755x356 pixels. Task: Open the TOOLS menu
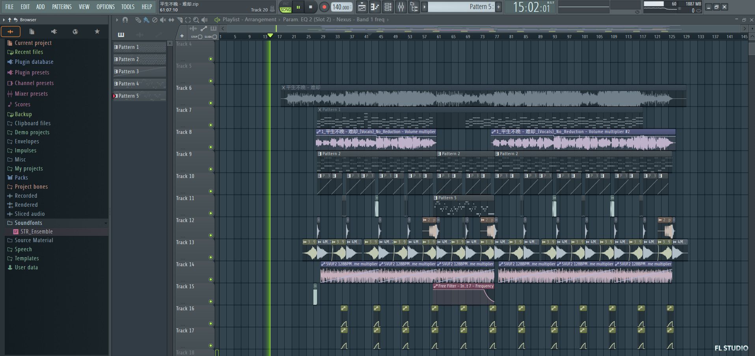click(x=128, y=7)
